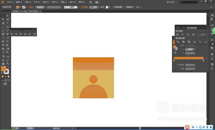This screenshot has height=130, width=215.
Task: Open the 编辑 (Edit) menu
Action: 19,2
